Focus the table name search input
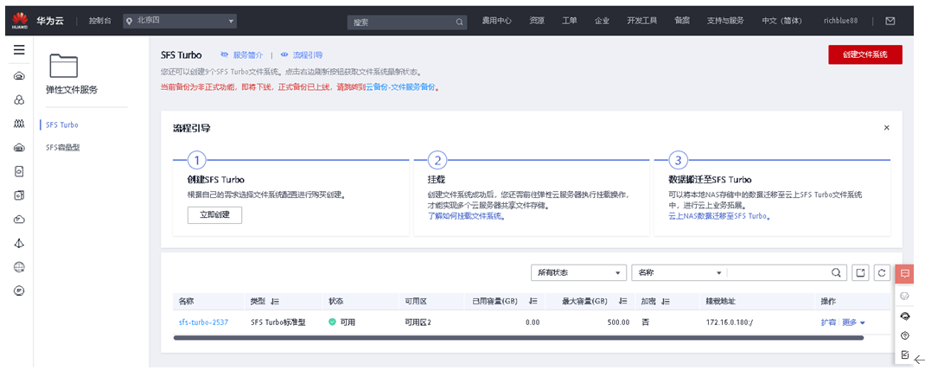Screen dimensions: 925x370 tap(777, 272)
